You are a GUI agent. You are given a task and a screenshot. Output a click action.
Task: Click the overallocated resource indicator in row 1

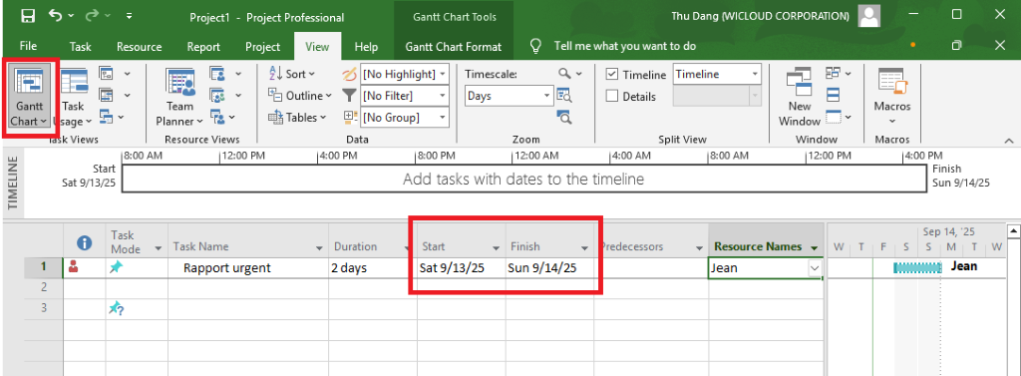point(74,266)
